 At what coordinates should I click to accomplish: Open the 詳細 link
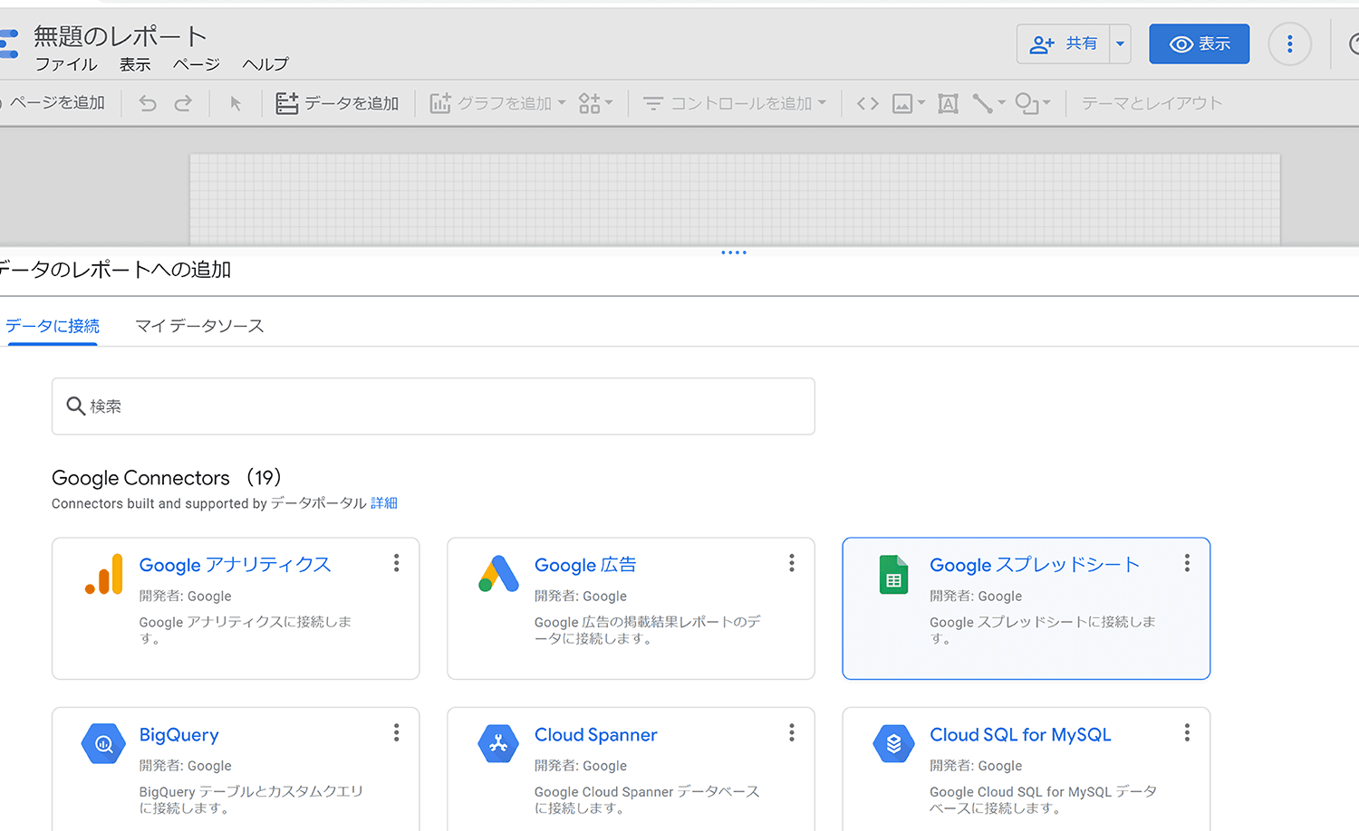click(384, 503)
